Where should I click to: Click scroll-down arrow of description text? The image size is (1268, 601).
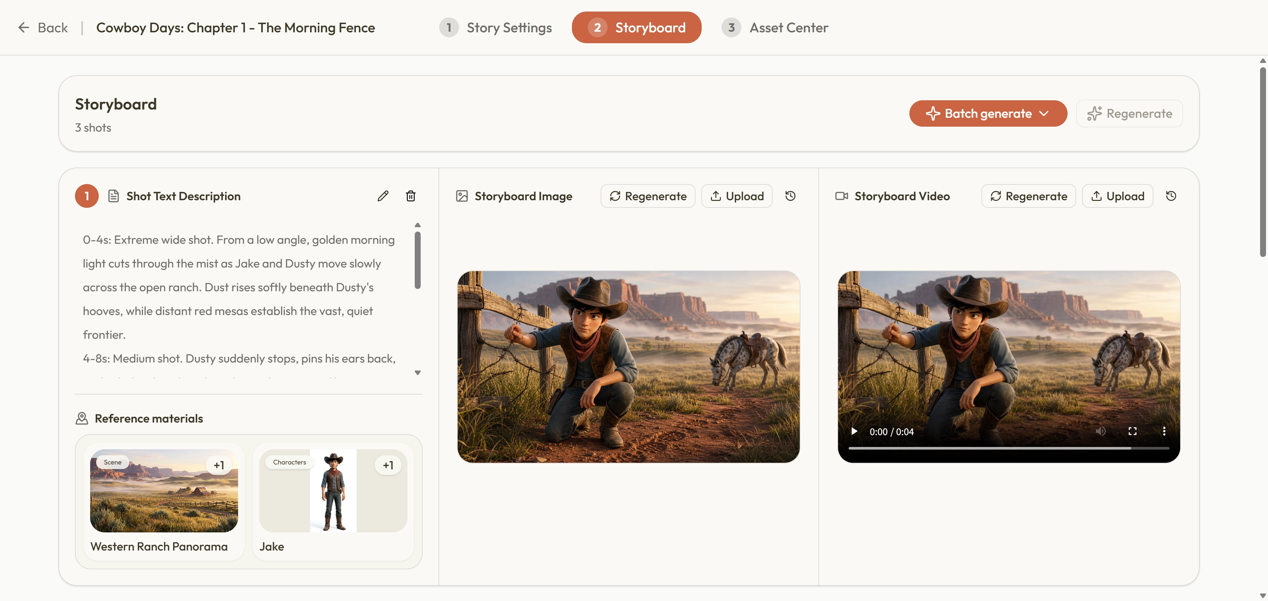click(417, 373)
